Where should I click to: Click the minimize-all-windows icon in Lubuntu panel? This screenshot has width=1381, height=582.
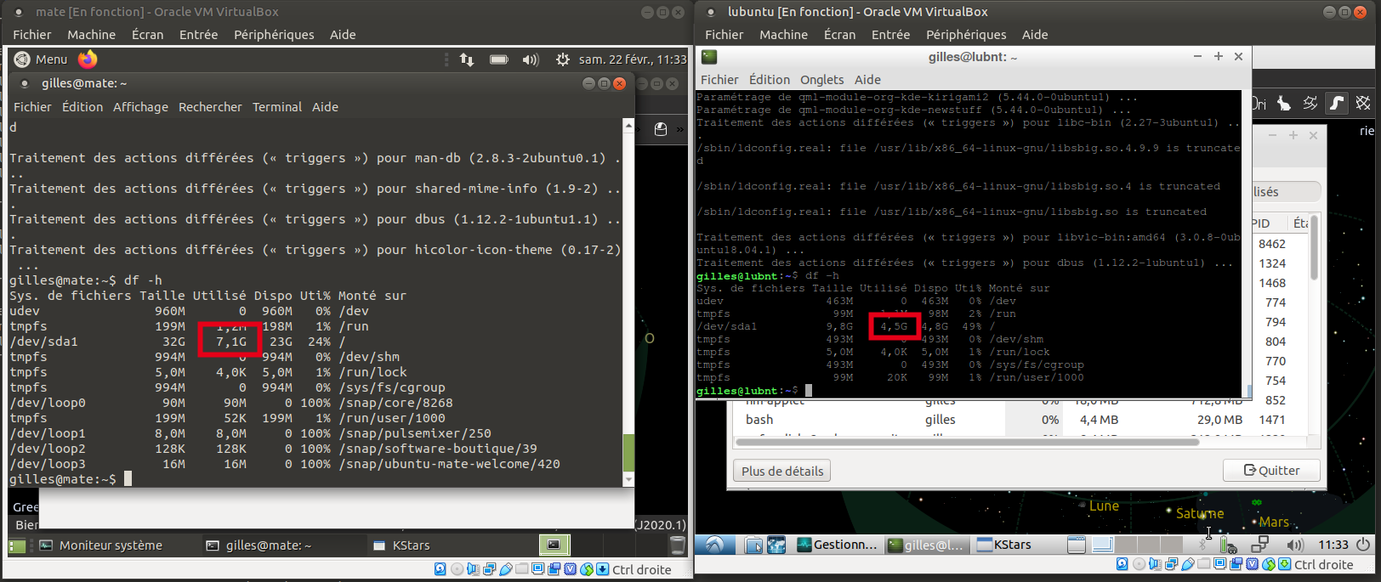click(1077, 545)
